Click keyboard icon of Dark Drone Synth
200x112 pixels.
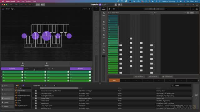tap(36, 93)
